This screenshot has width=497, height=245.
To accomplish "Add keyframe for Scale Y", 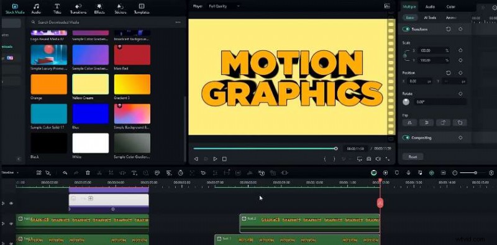I will 460,60.
